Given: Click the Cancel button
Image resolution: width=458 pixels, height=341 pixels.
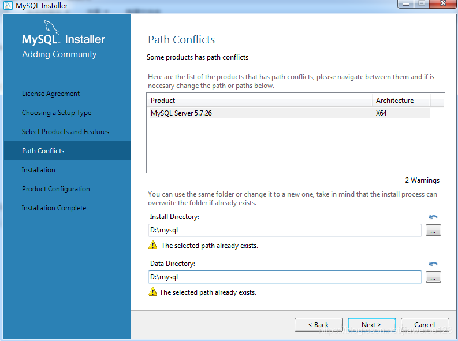Looking at the screenshot, I should (x=425, y=325).
